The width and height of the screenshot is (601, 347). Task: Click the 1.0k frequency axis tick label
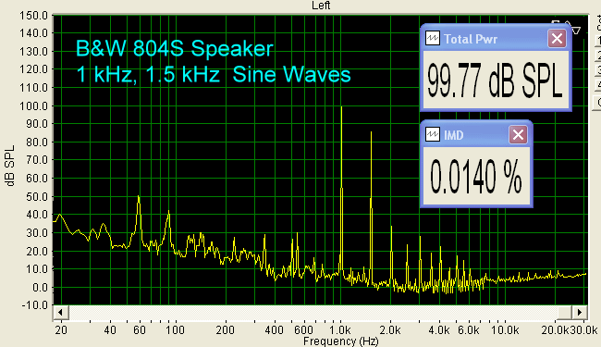[340, 329]
